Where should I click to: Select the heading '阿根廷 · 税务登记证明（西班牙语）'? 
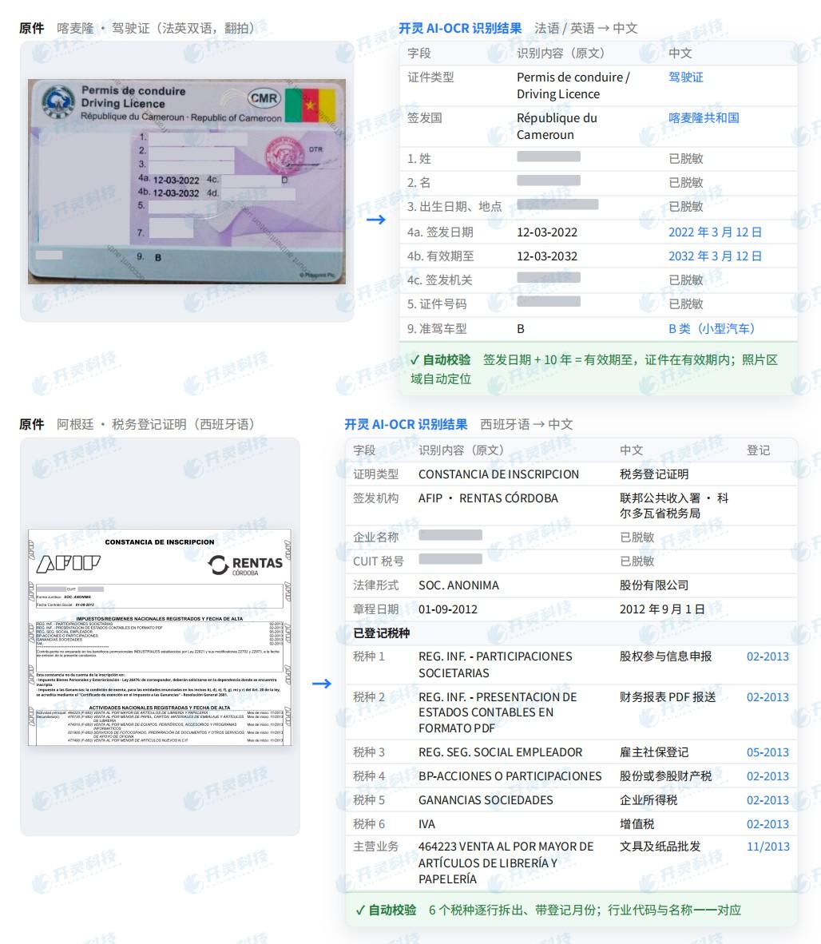click(x=155, y=424)
